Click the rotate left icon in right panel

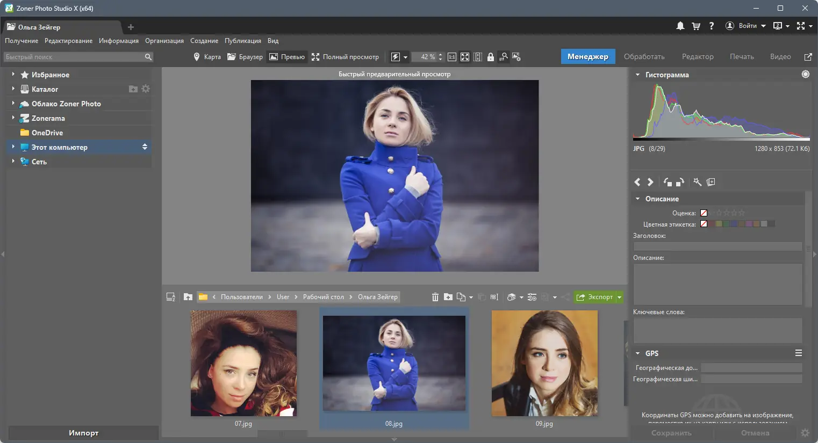[x=668, y=182]
